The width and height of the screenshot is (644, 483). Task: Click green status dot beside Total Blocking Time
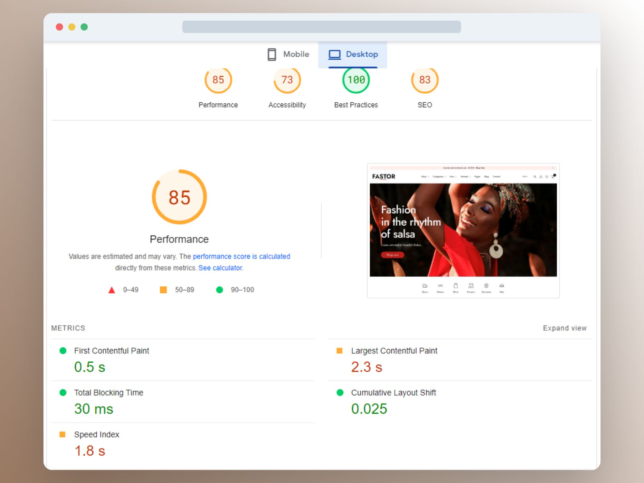coord(63,393)
